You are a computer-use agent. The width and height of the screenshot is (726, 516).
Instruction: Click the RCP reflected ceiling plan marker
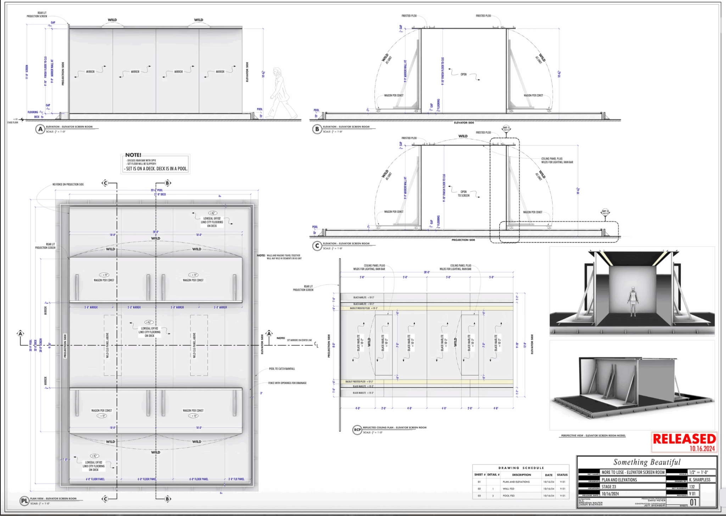coord(357,430)
